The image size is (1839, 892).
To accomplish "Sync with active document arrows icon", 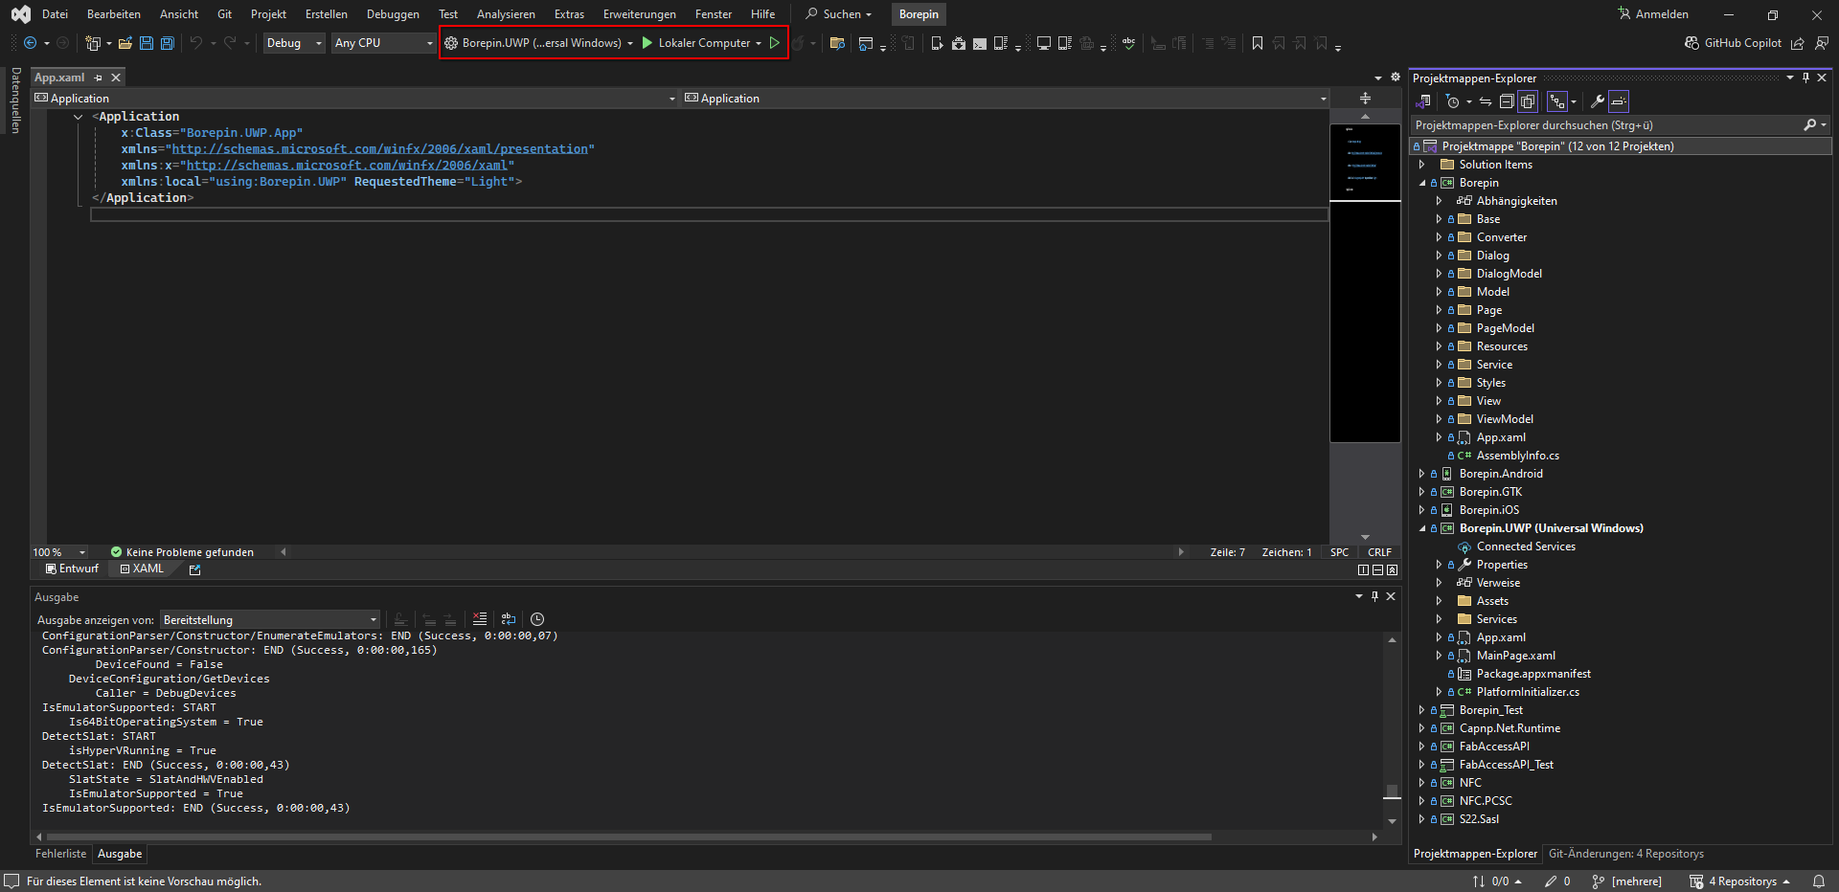I will (1486, 101).
